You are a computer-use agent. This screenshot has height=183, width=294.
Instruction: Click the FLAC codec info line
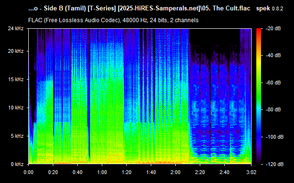[113, 20]
